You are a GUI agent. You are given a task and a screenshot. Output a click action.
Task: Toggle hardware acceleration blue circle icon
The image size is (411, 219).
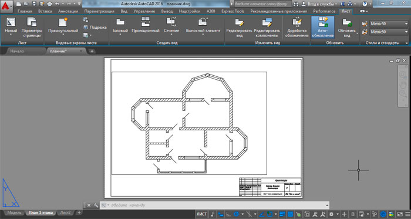(383, 214)
